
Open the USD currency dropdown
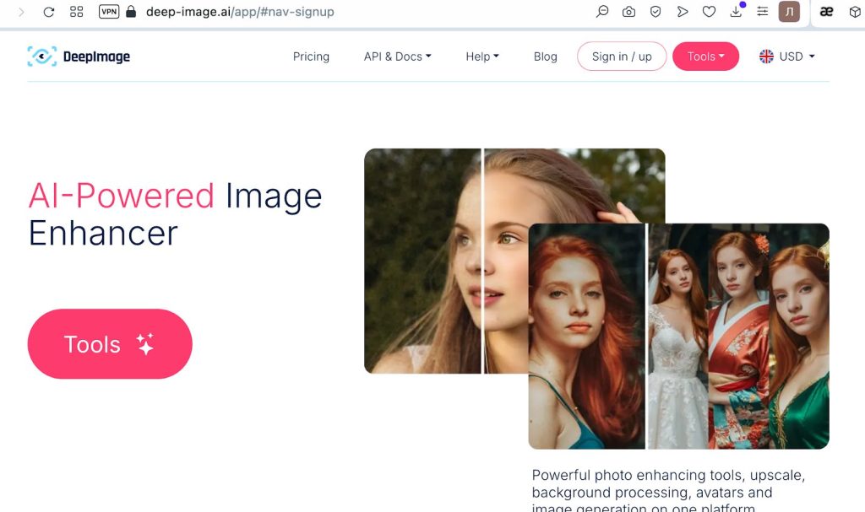[x=787, y=57]
